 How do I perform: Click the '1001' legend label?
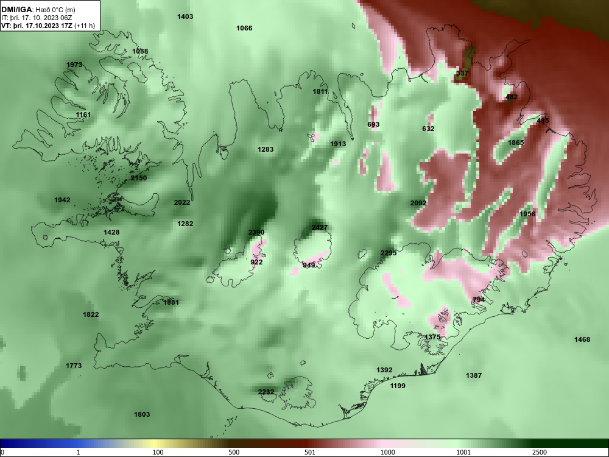463,452
